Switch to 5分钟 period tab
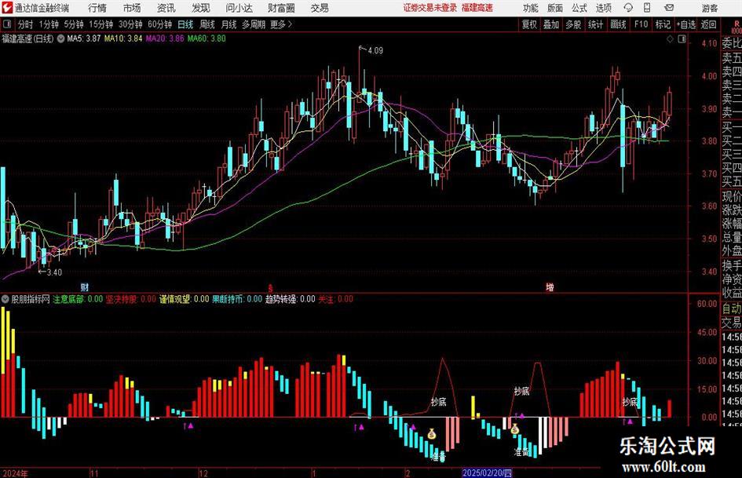This screenshot has width=742, height=478. 73,24
